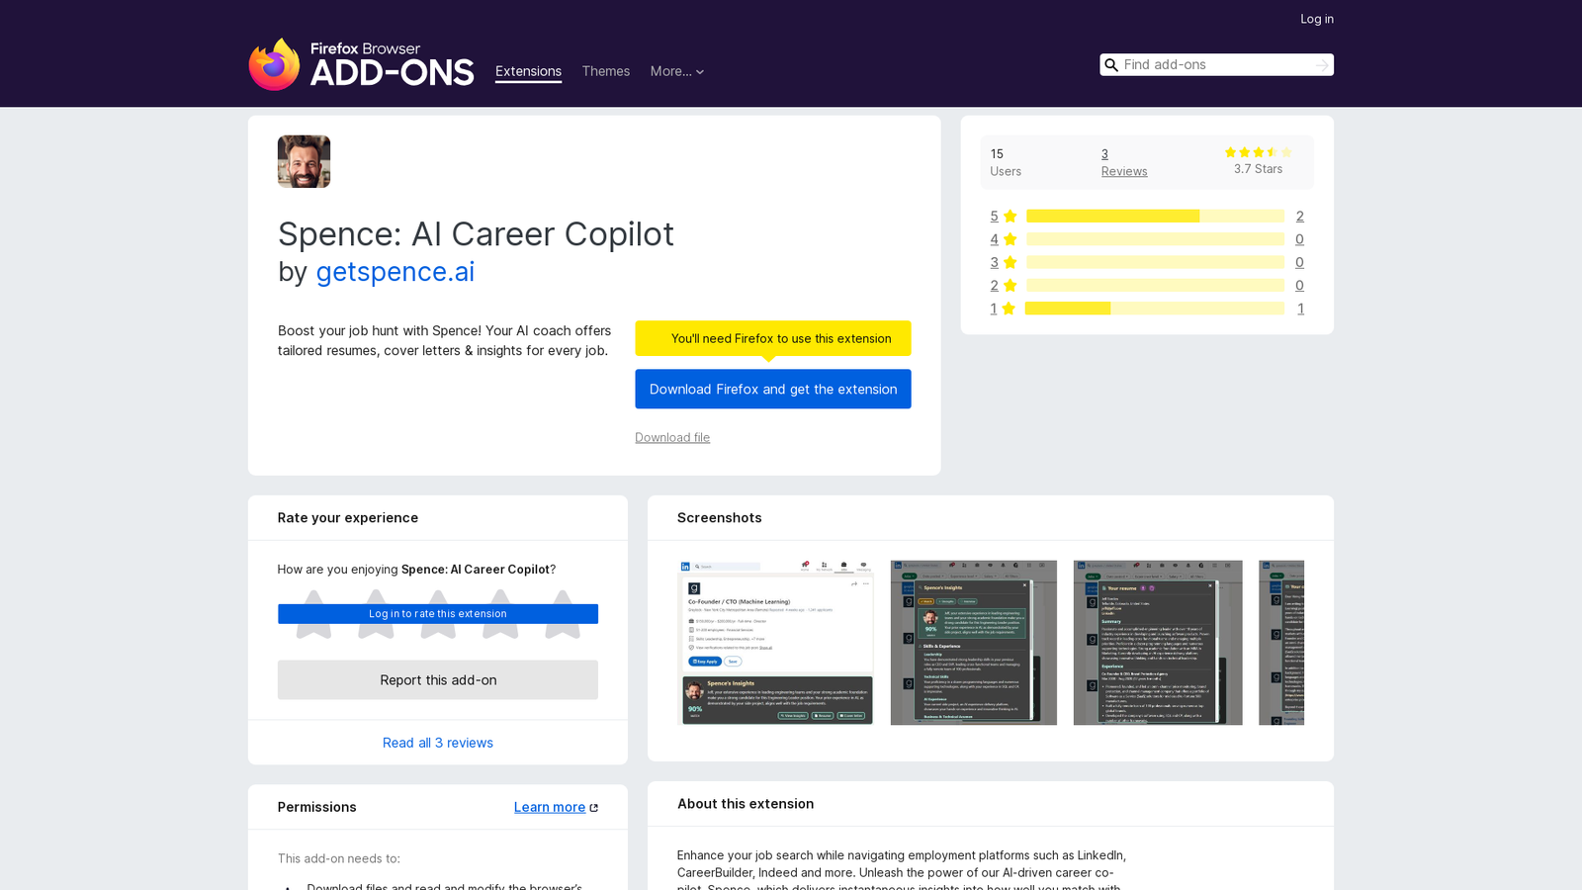Image resolution: width=1582 pixels, height=890 pixels.
Task: Open the More menu chevron
Action: (700, 72)
